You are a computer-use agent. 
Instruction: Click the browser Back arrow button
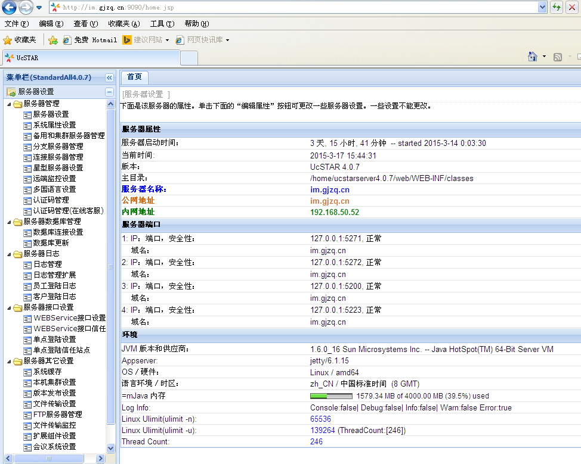10,7
